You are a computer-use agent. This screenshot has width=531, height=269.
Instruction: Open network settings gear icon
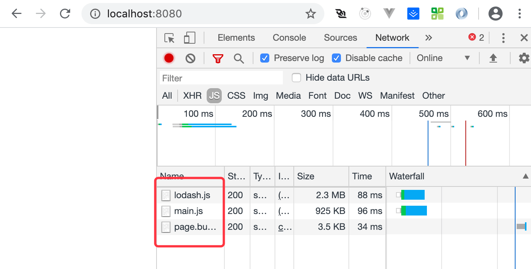click(x=524, y=58)
